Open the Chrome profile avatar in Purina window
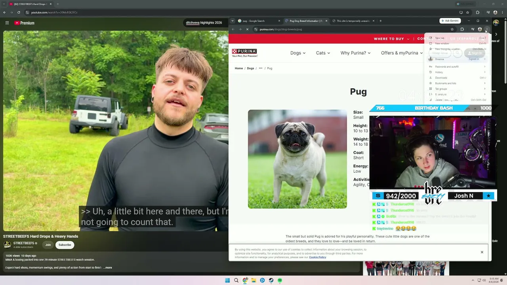The image size is (507, 285). [x=480, y=29]
